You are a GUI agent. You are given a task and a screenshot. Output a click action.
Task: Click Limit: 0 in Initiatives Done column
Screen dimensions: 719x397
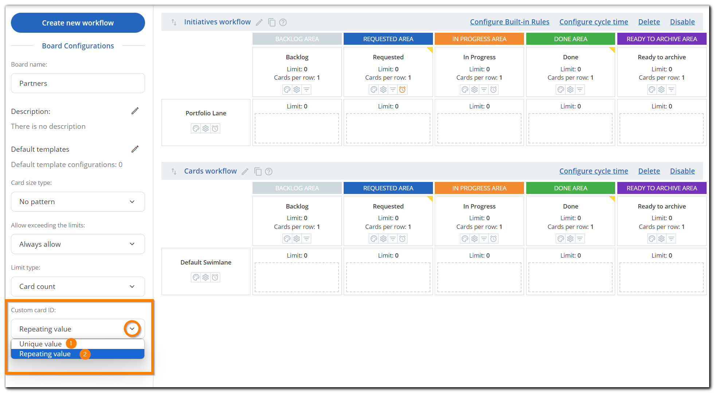point(571,69)
